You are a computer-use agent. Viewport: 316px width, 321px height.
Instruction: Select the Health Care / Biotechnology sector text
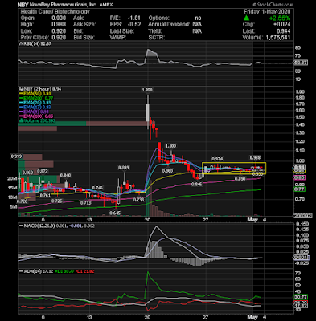(x=55, y=12)
